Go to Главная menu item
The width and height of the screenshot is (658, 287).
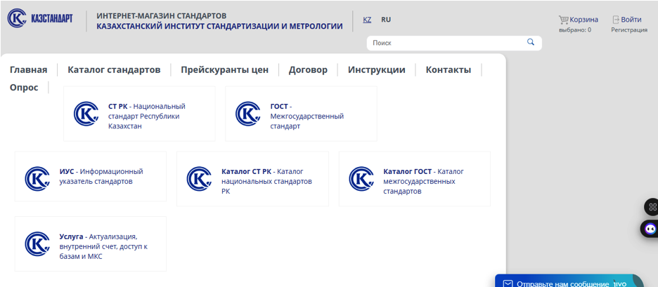point(29,70)
